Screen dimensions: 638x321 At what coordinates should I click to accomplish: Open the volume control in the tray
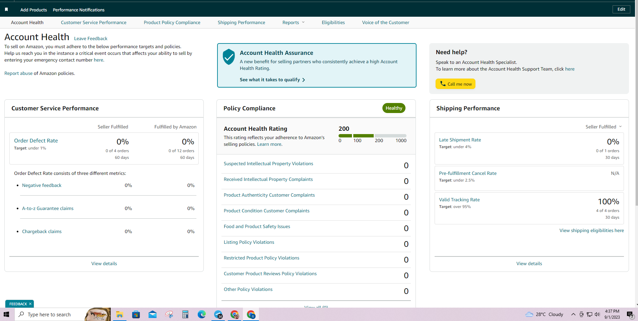(597, 314)
